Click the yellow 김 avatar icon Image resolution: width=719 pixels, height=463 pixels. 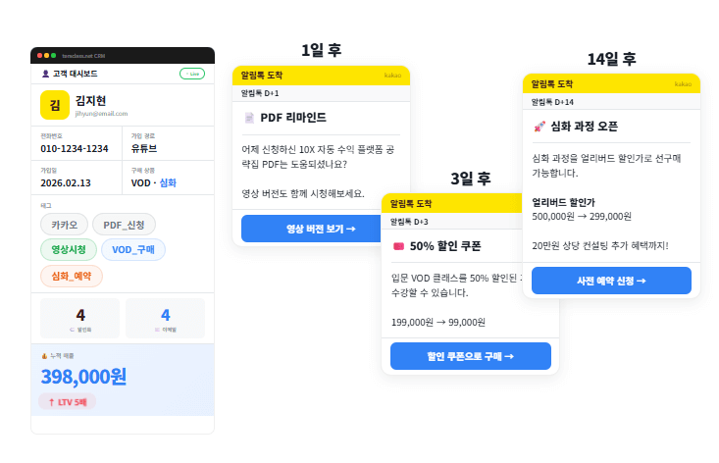54,104
